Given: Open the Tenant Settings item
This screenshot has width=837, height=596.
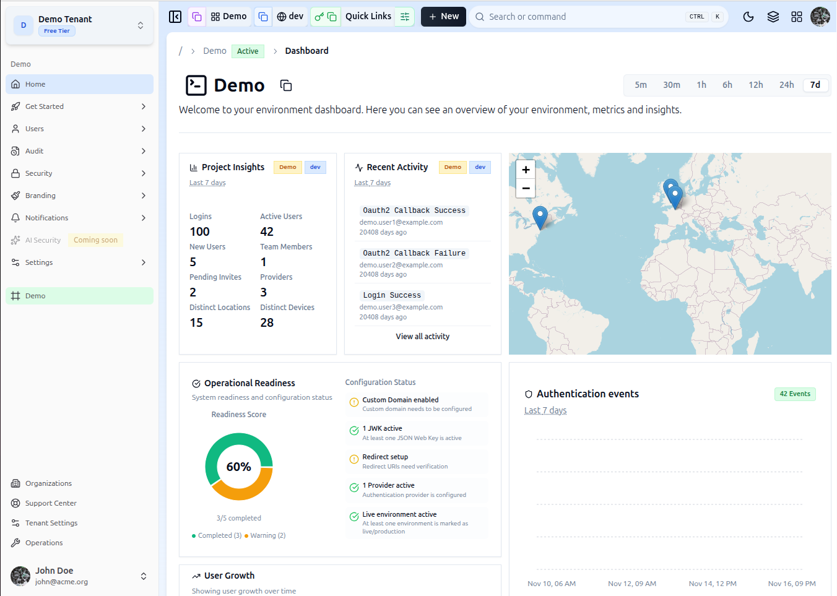Looking at the screenshot, I should 51,522.
